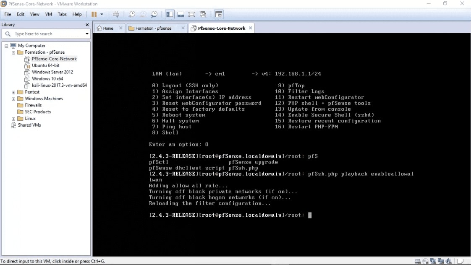Screen dimensions: 471x265
Task: Collapse the My Computer tree node
Action: 6,46
